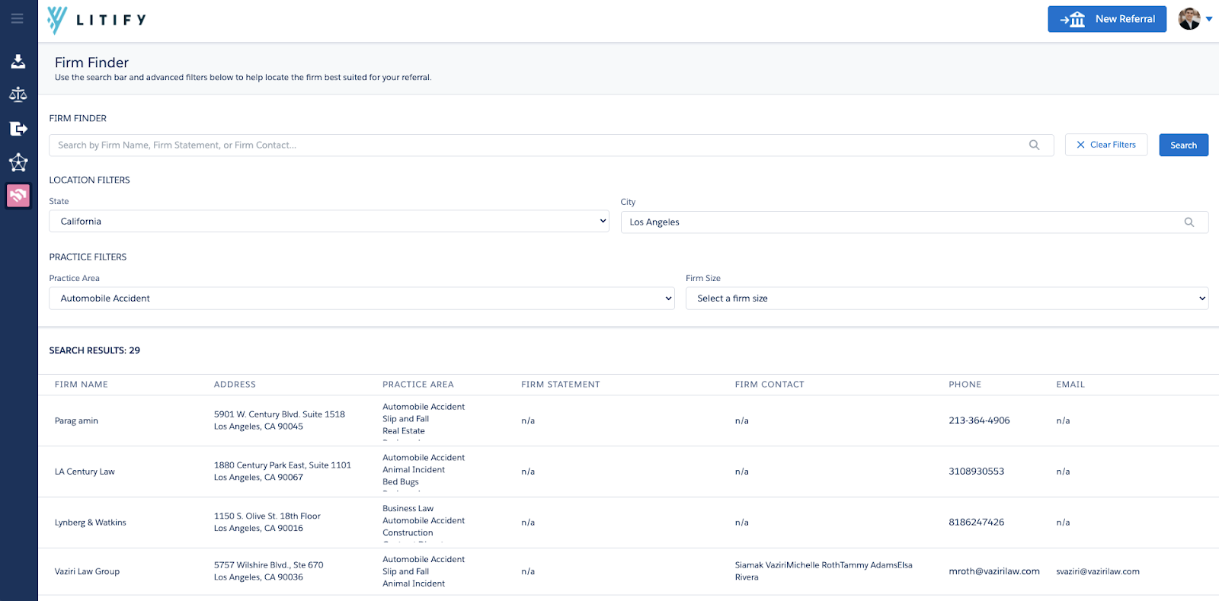Open the scales of justice sidebar icon
Viewport: 1219px width, 601px height.
18,94
